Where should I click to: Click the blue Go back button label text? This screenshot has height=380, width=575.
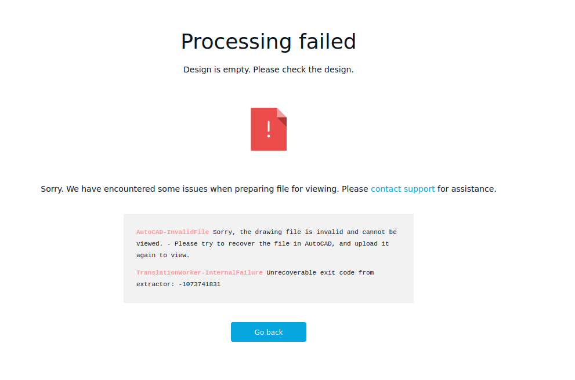click(268, 331)
